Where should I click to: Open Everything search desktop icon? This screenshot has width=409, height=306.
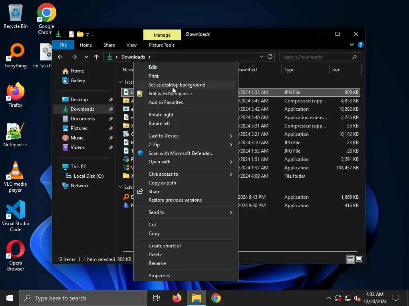pyautogui.click(x=16, y=56)
